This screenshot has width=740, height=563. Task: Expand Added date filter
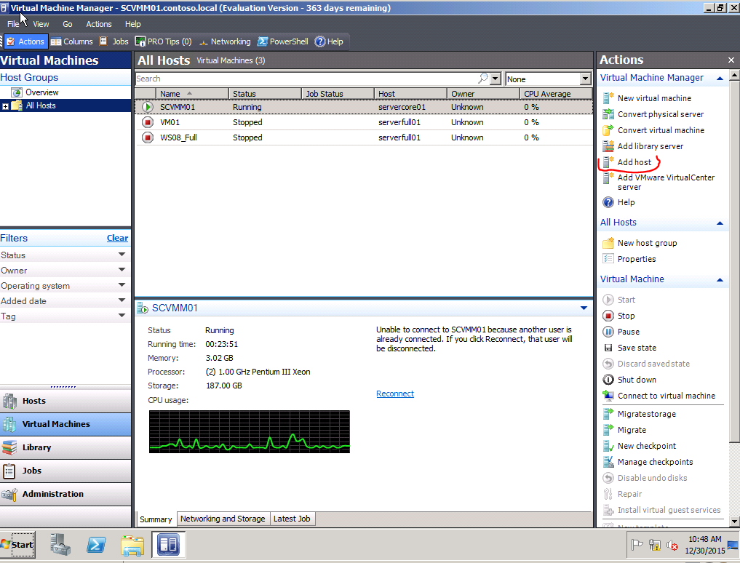pyautogui.click(x=122, y=300)
